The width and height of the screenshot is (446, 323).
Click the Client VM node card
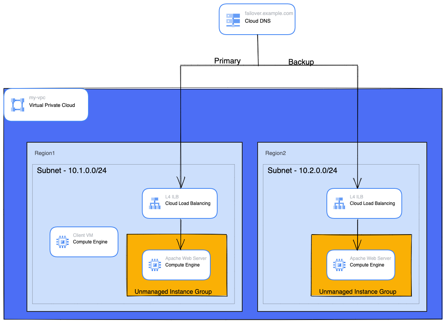tap(84, 241)
